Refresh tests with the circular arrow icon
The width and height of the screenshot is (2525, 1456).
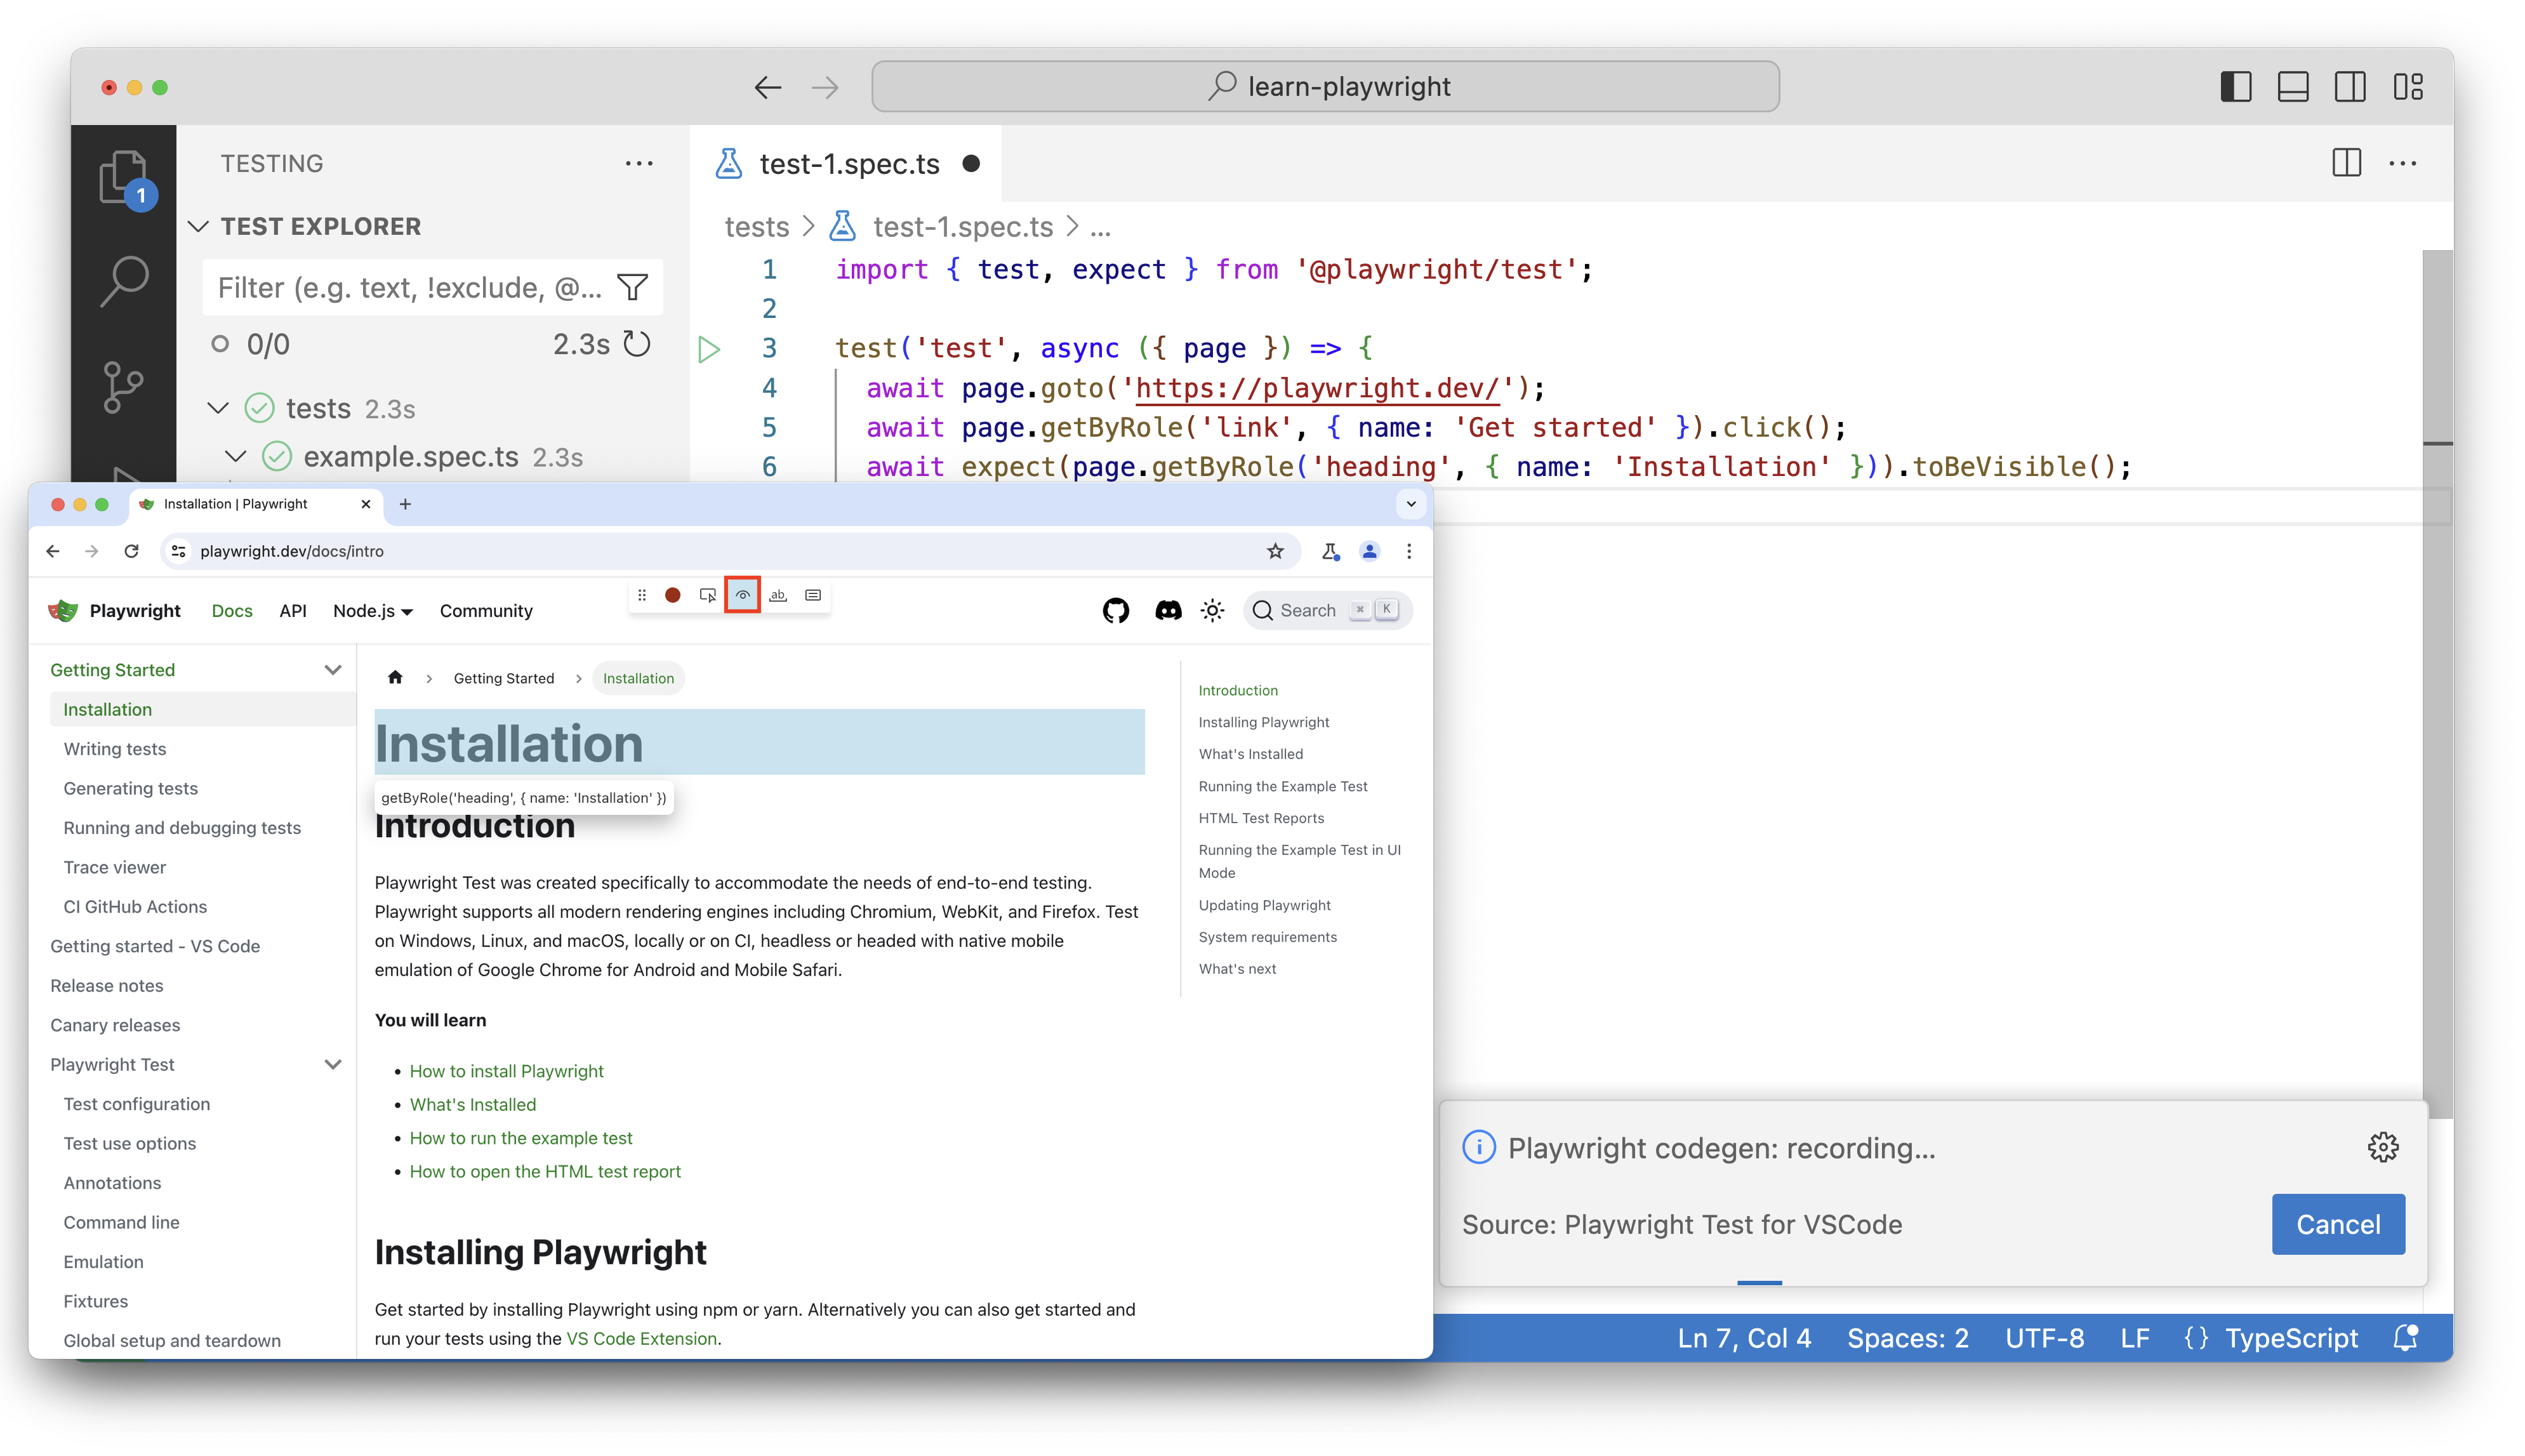637,344
